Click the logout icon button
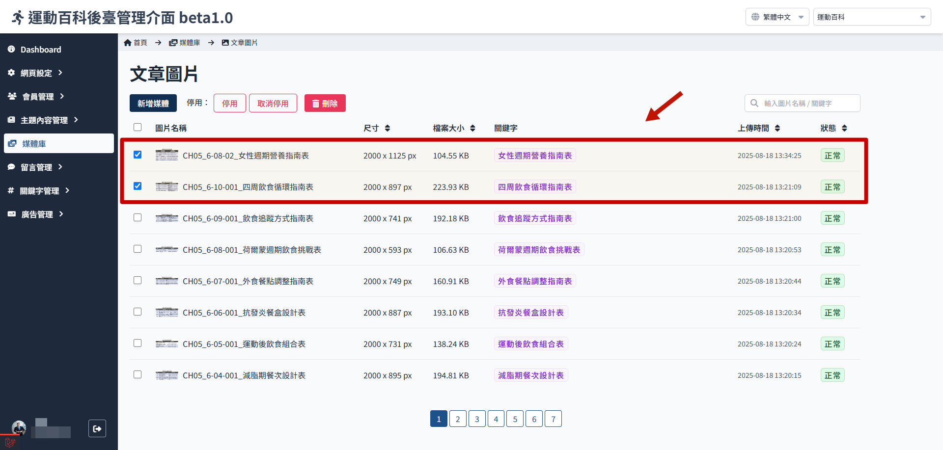This screenshot has width=943, height=450. pyautogui.click(x=97, y=428)
